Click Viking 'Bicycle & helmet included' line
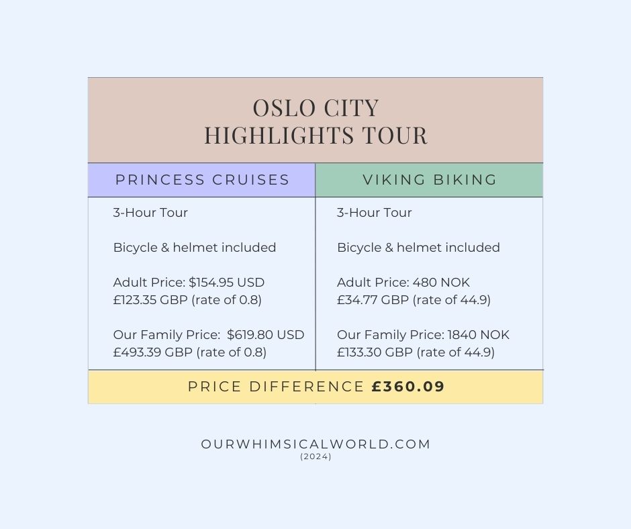 click(418, 248)
